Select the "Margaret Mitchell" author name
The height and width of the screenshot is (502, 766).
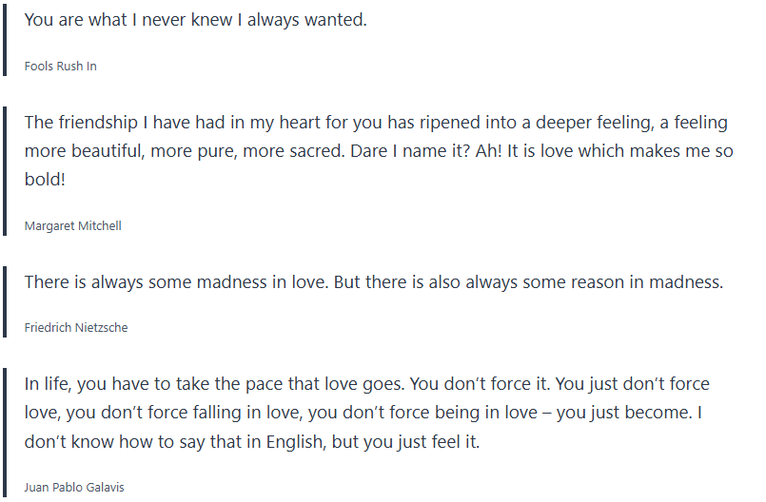[72, 226]
